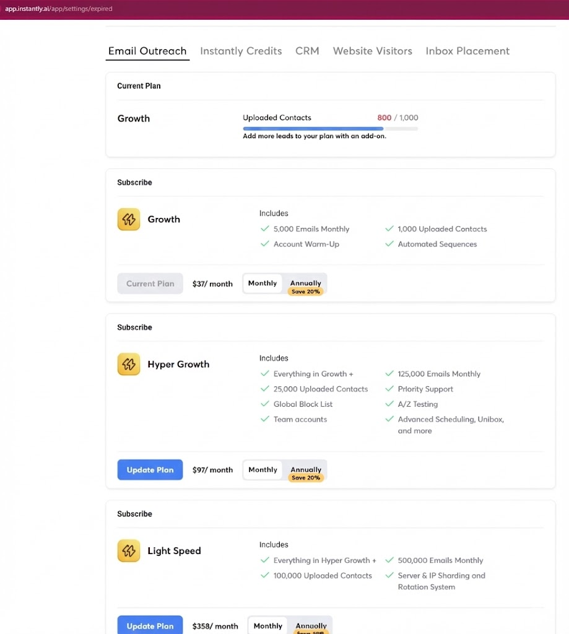
Task: Click the Uploaded Contacts progress bar
Action: point(331,129)
